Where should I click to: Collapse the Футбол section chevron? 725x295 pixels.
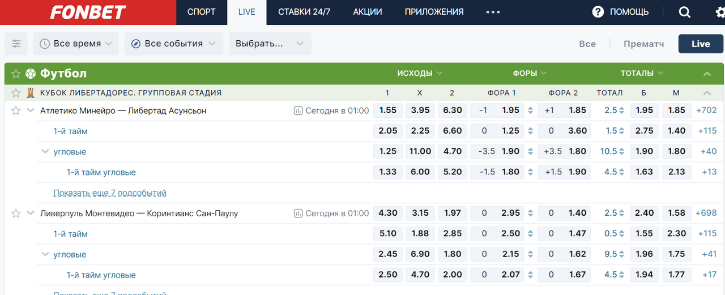click(706, 74)
